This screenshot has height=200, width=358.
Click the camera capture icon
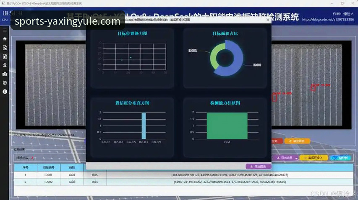click(5, 74)
